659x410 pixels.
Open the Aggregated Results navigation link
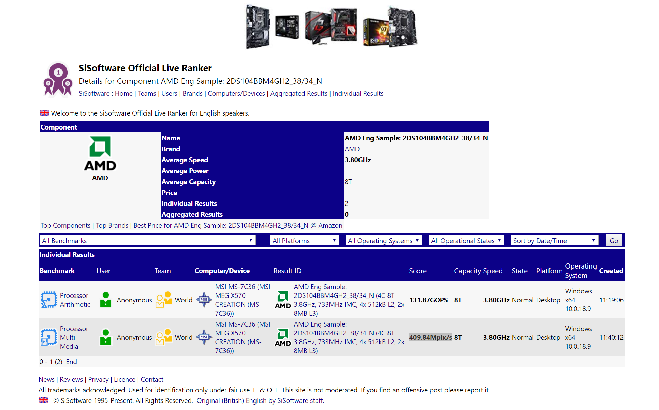299,93
